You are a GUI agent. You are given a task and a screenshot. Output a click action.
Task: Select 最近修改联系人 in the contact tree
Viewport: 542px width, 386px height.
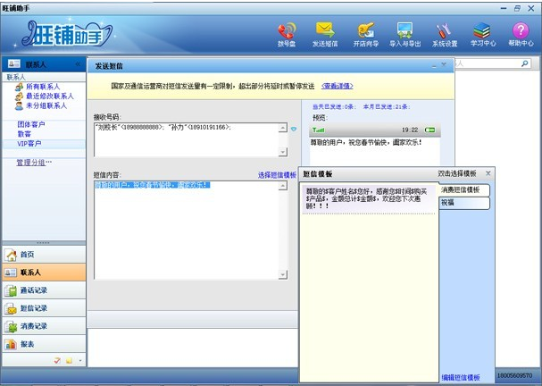[47, 96]
